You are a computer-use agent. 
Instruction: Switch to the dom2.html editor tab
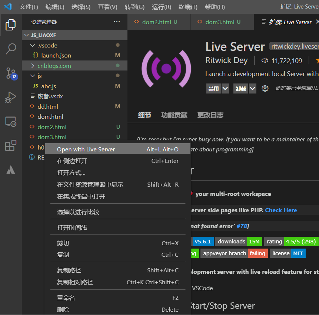159,22
